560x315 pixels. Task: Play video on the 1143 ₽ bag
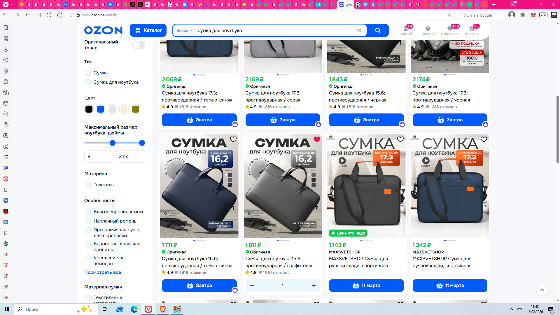[342, 160]
